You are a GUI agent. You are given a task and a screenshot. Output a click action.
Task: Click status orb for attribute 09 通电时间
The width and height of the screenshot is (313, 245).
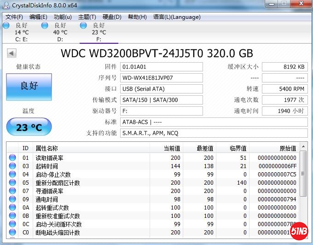[x=12, y=199]
